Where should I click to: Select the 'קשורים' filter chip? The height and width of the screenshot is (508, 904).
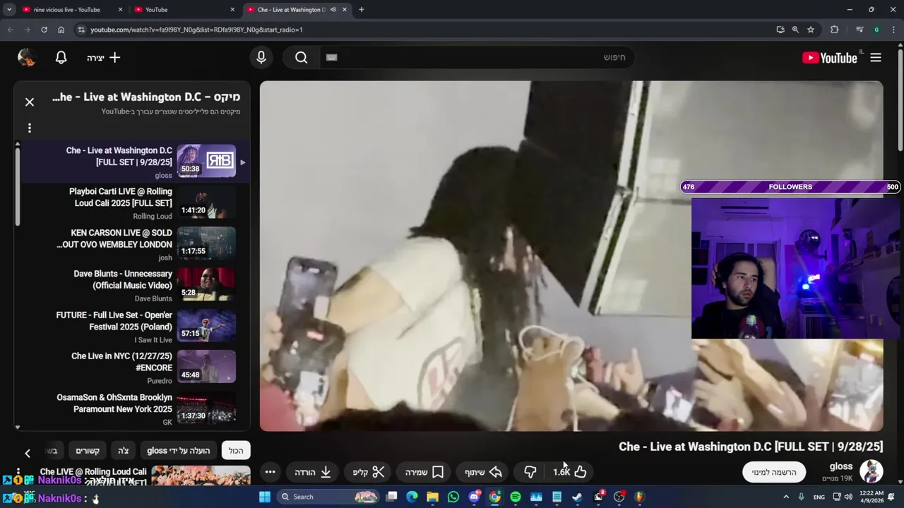(x=88, y=451)
